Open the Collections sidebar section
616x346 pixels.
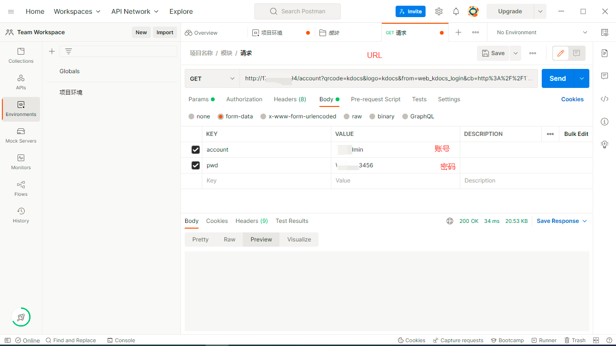21,55
